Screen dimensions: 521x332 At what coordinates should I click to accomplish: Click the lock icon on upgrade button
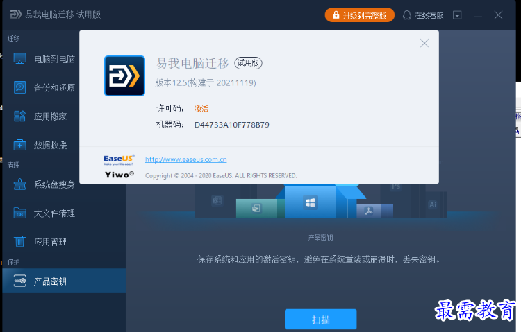click(336, 15)
